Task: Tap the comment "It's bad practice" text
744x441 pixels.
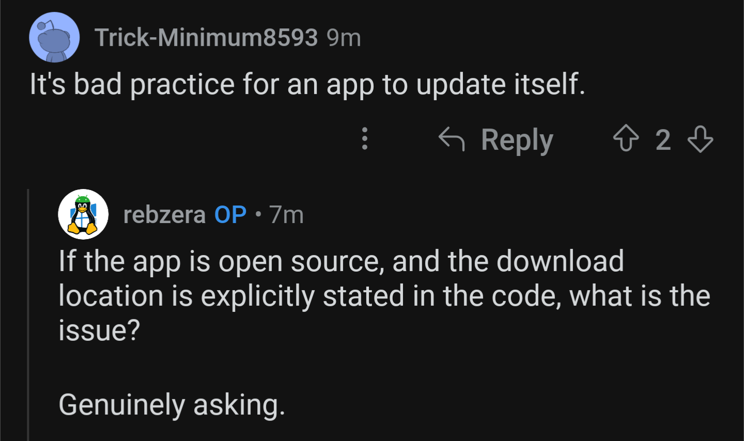Action: [307, 84]
